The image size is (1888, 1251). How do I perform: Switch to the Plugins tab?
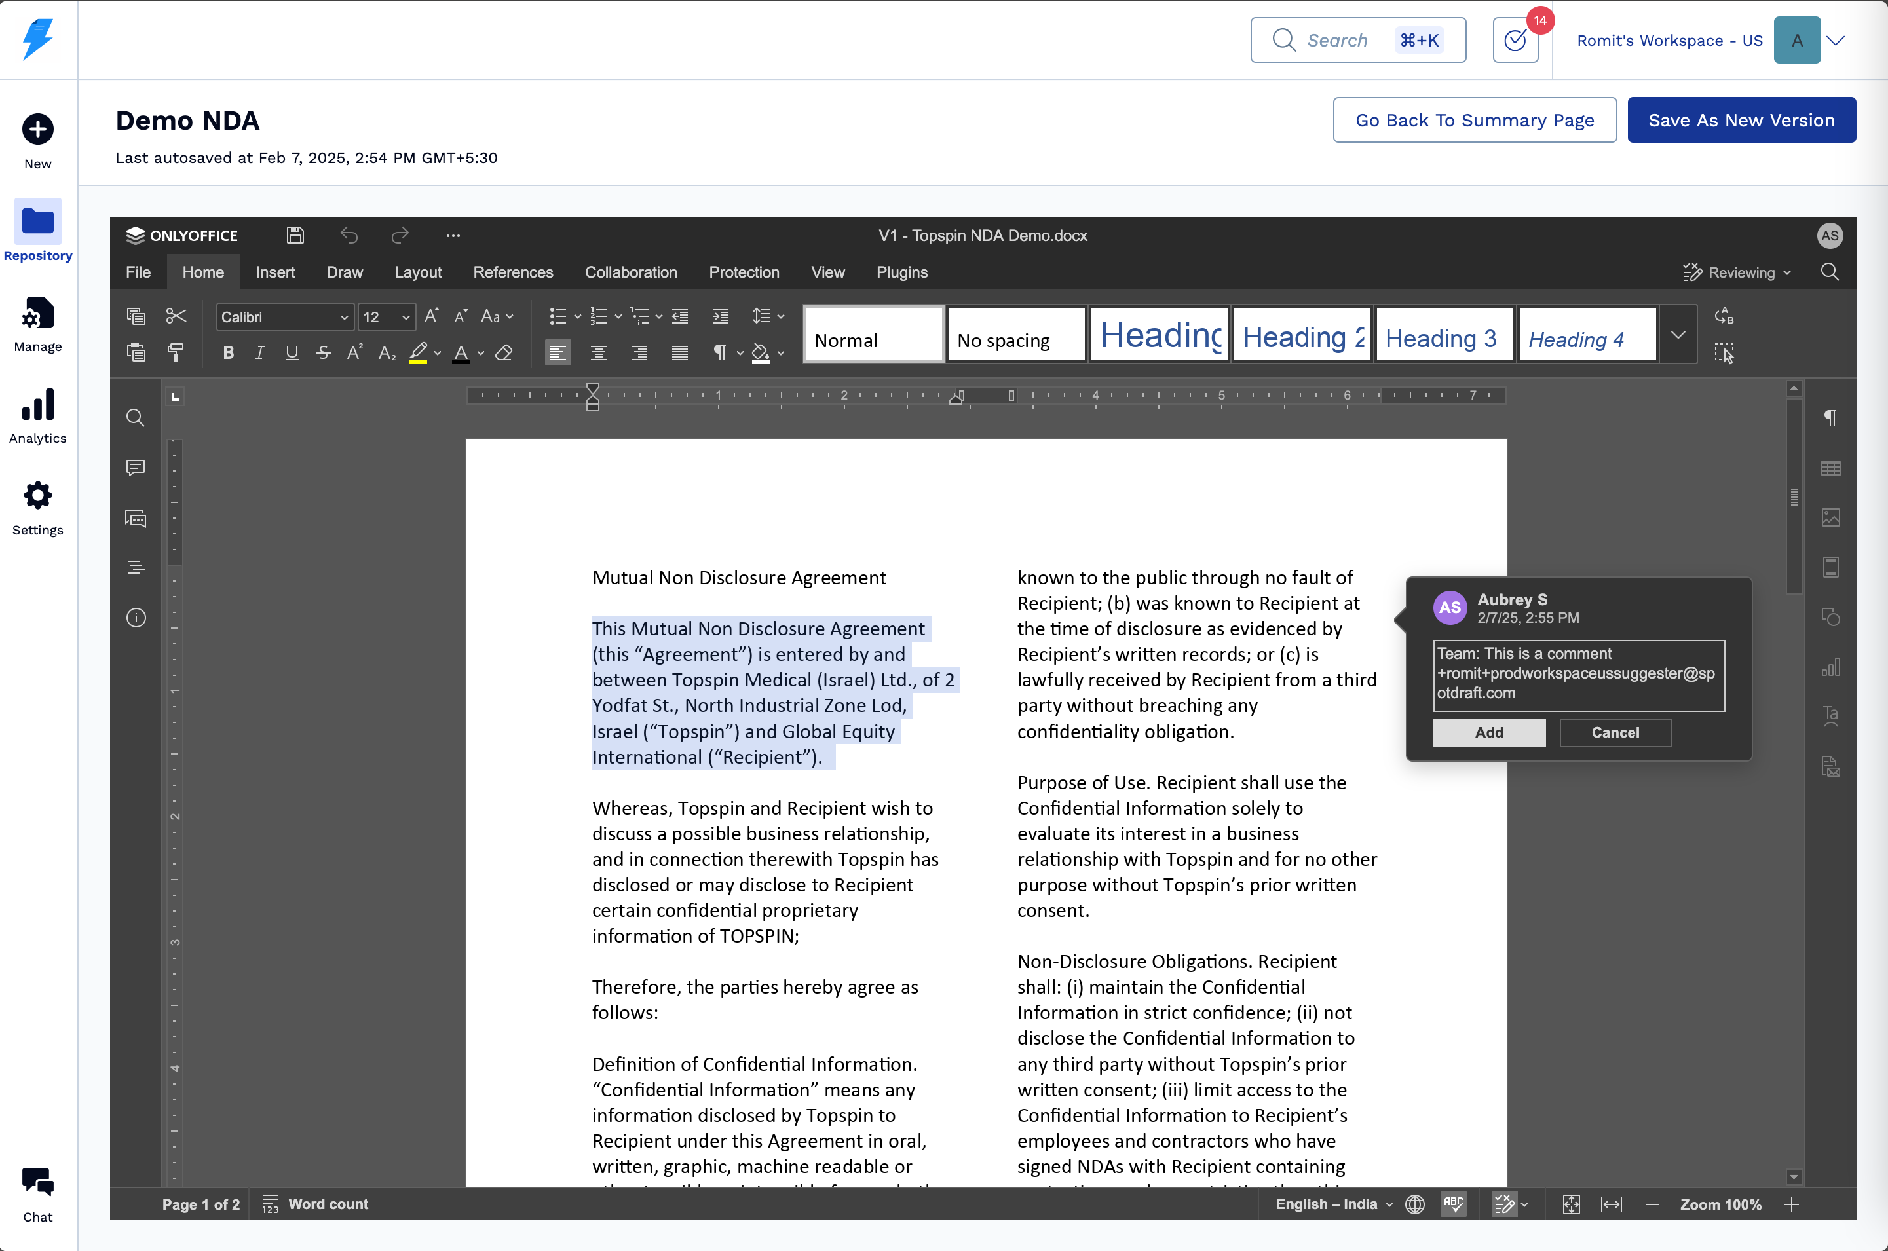pos(901,272)
